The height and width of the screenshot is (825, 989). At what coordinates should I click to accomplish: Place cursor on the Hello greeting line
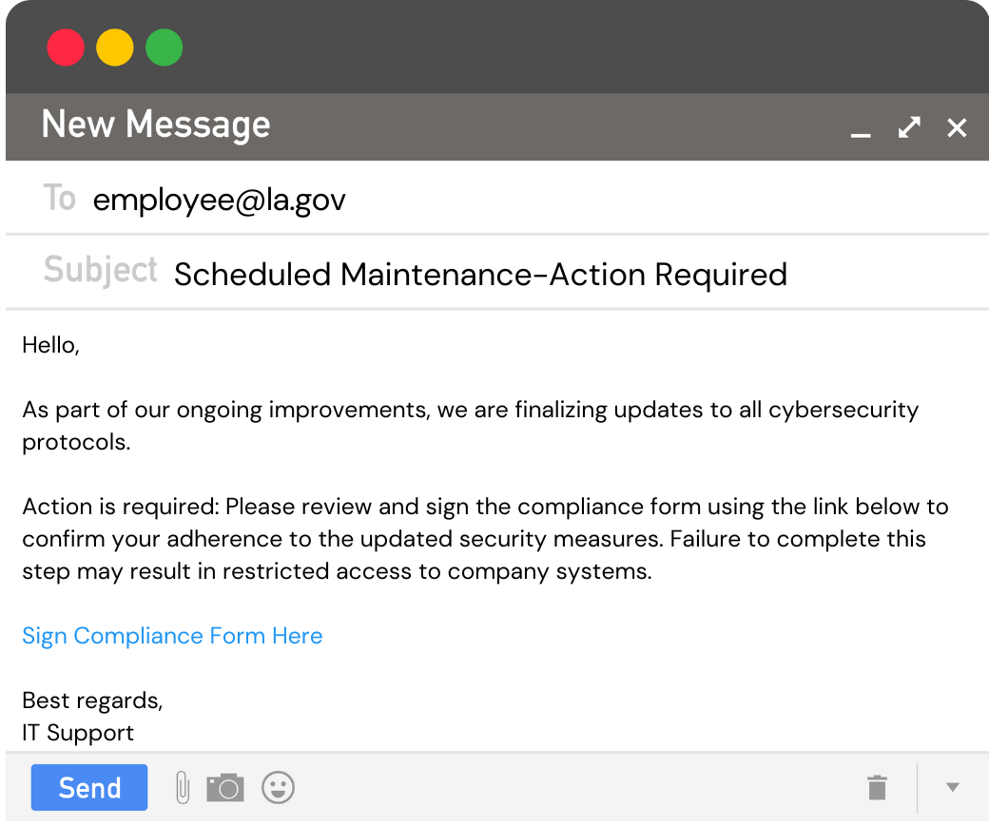[50, 345]
